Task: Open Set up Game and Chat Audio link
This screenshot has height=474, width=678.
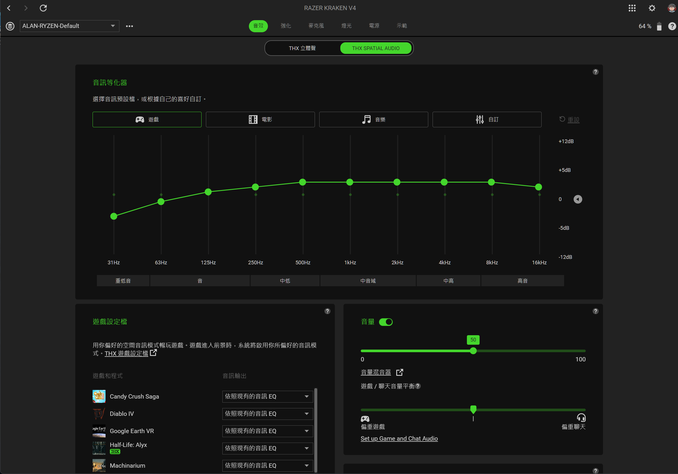Action: pos(399,439)
